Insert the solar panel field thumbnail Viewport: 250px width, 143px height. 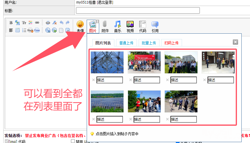(107, 101)
